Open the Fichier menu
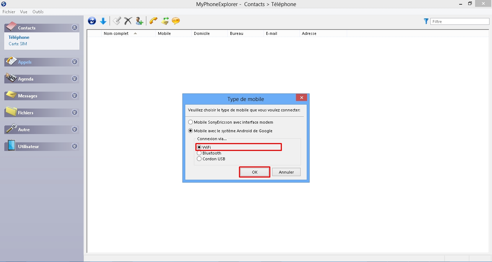492x262 pixels. click(9, 12)
